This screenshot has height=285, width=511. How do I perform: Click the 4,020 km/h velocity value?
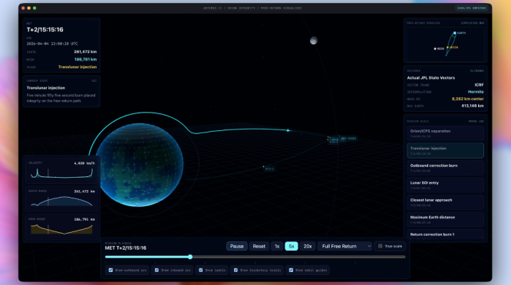[84, 163]
